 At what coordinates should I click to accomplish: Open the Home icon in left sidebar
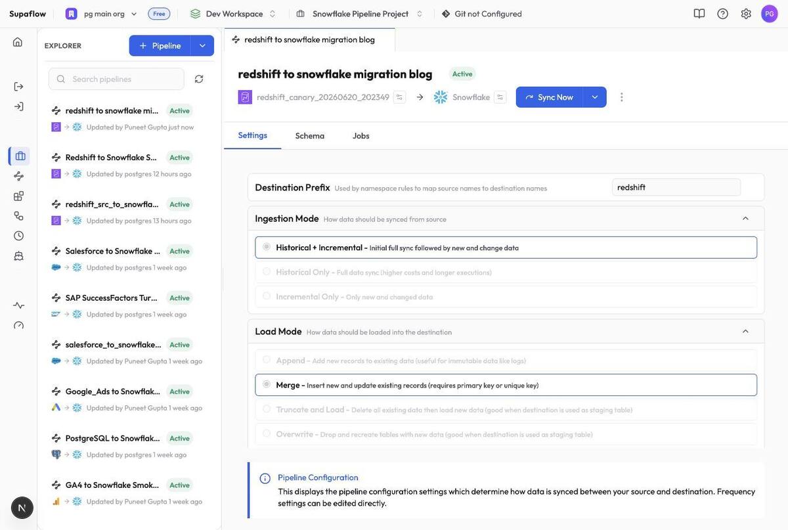click(18, 42)
